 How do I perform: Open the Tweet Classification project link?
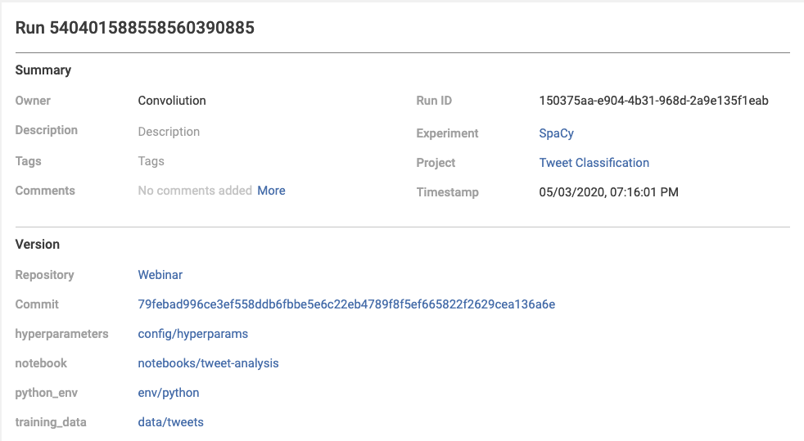click(x=594, y=163)
